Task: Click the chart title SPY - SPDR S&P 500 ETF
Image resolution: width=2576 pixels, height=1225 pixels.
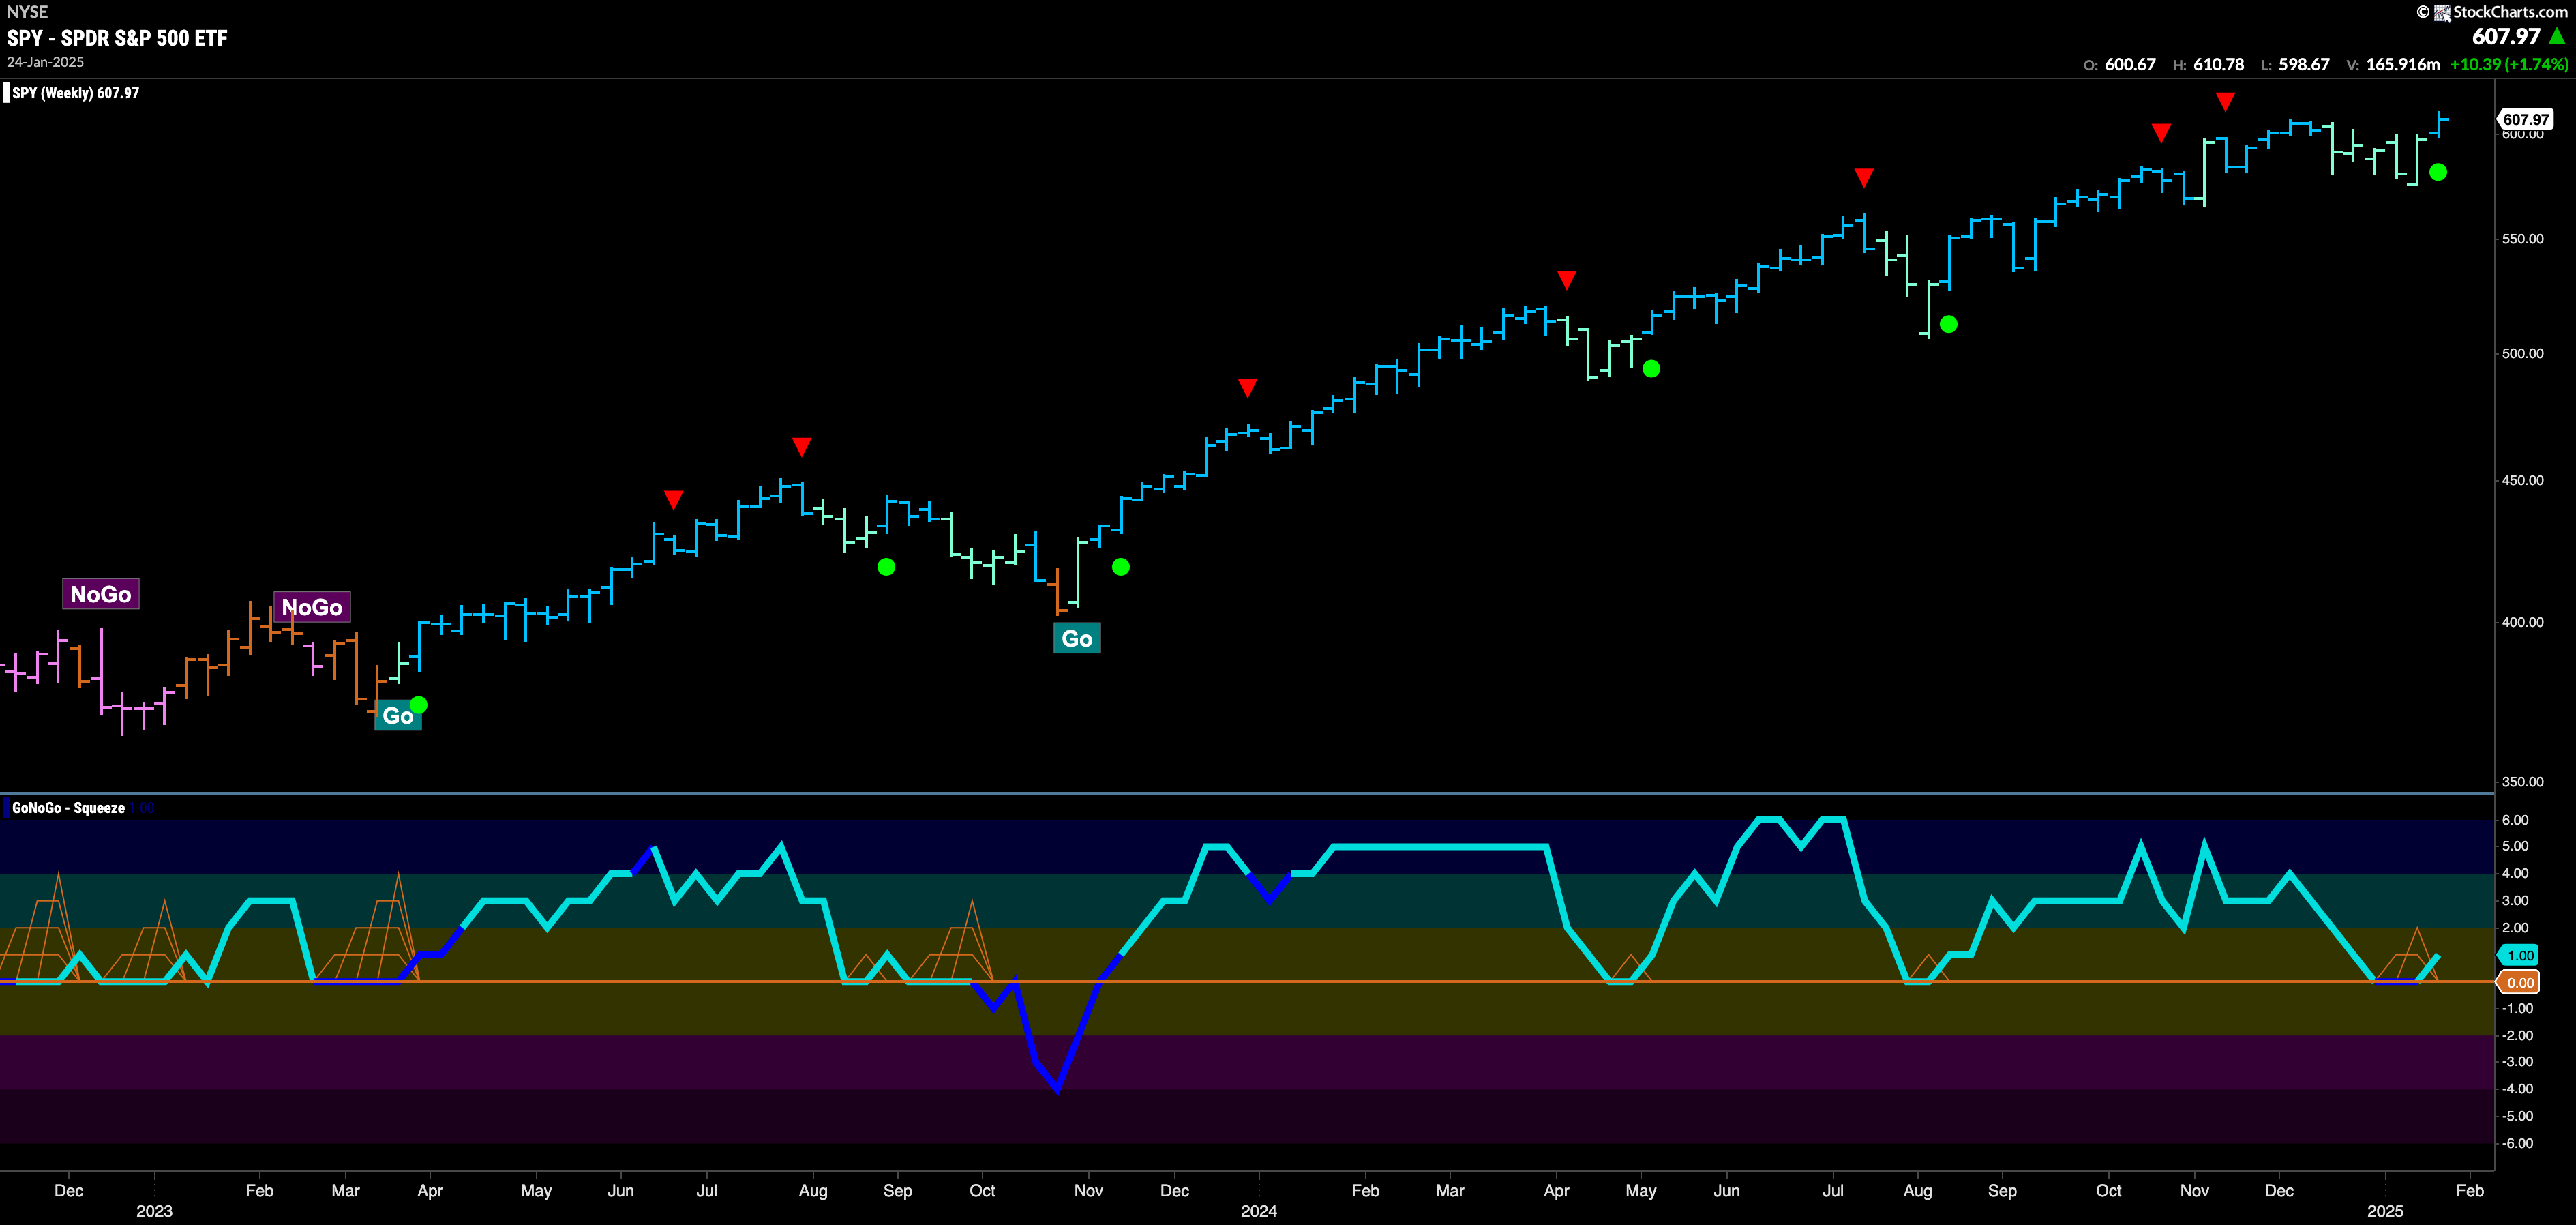Action: pyautogui.click(x=117, y=38)
